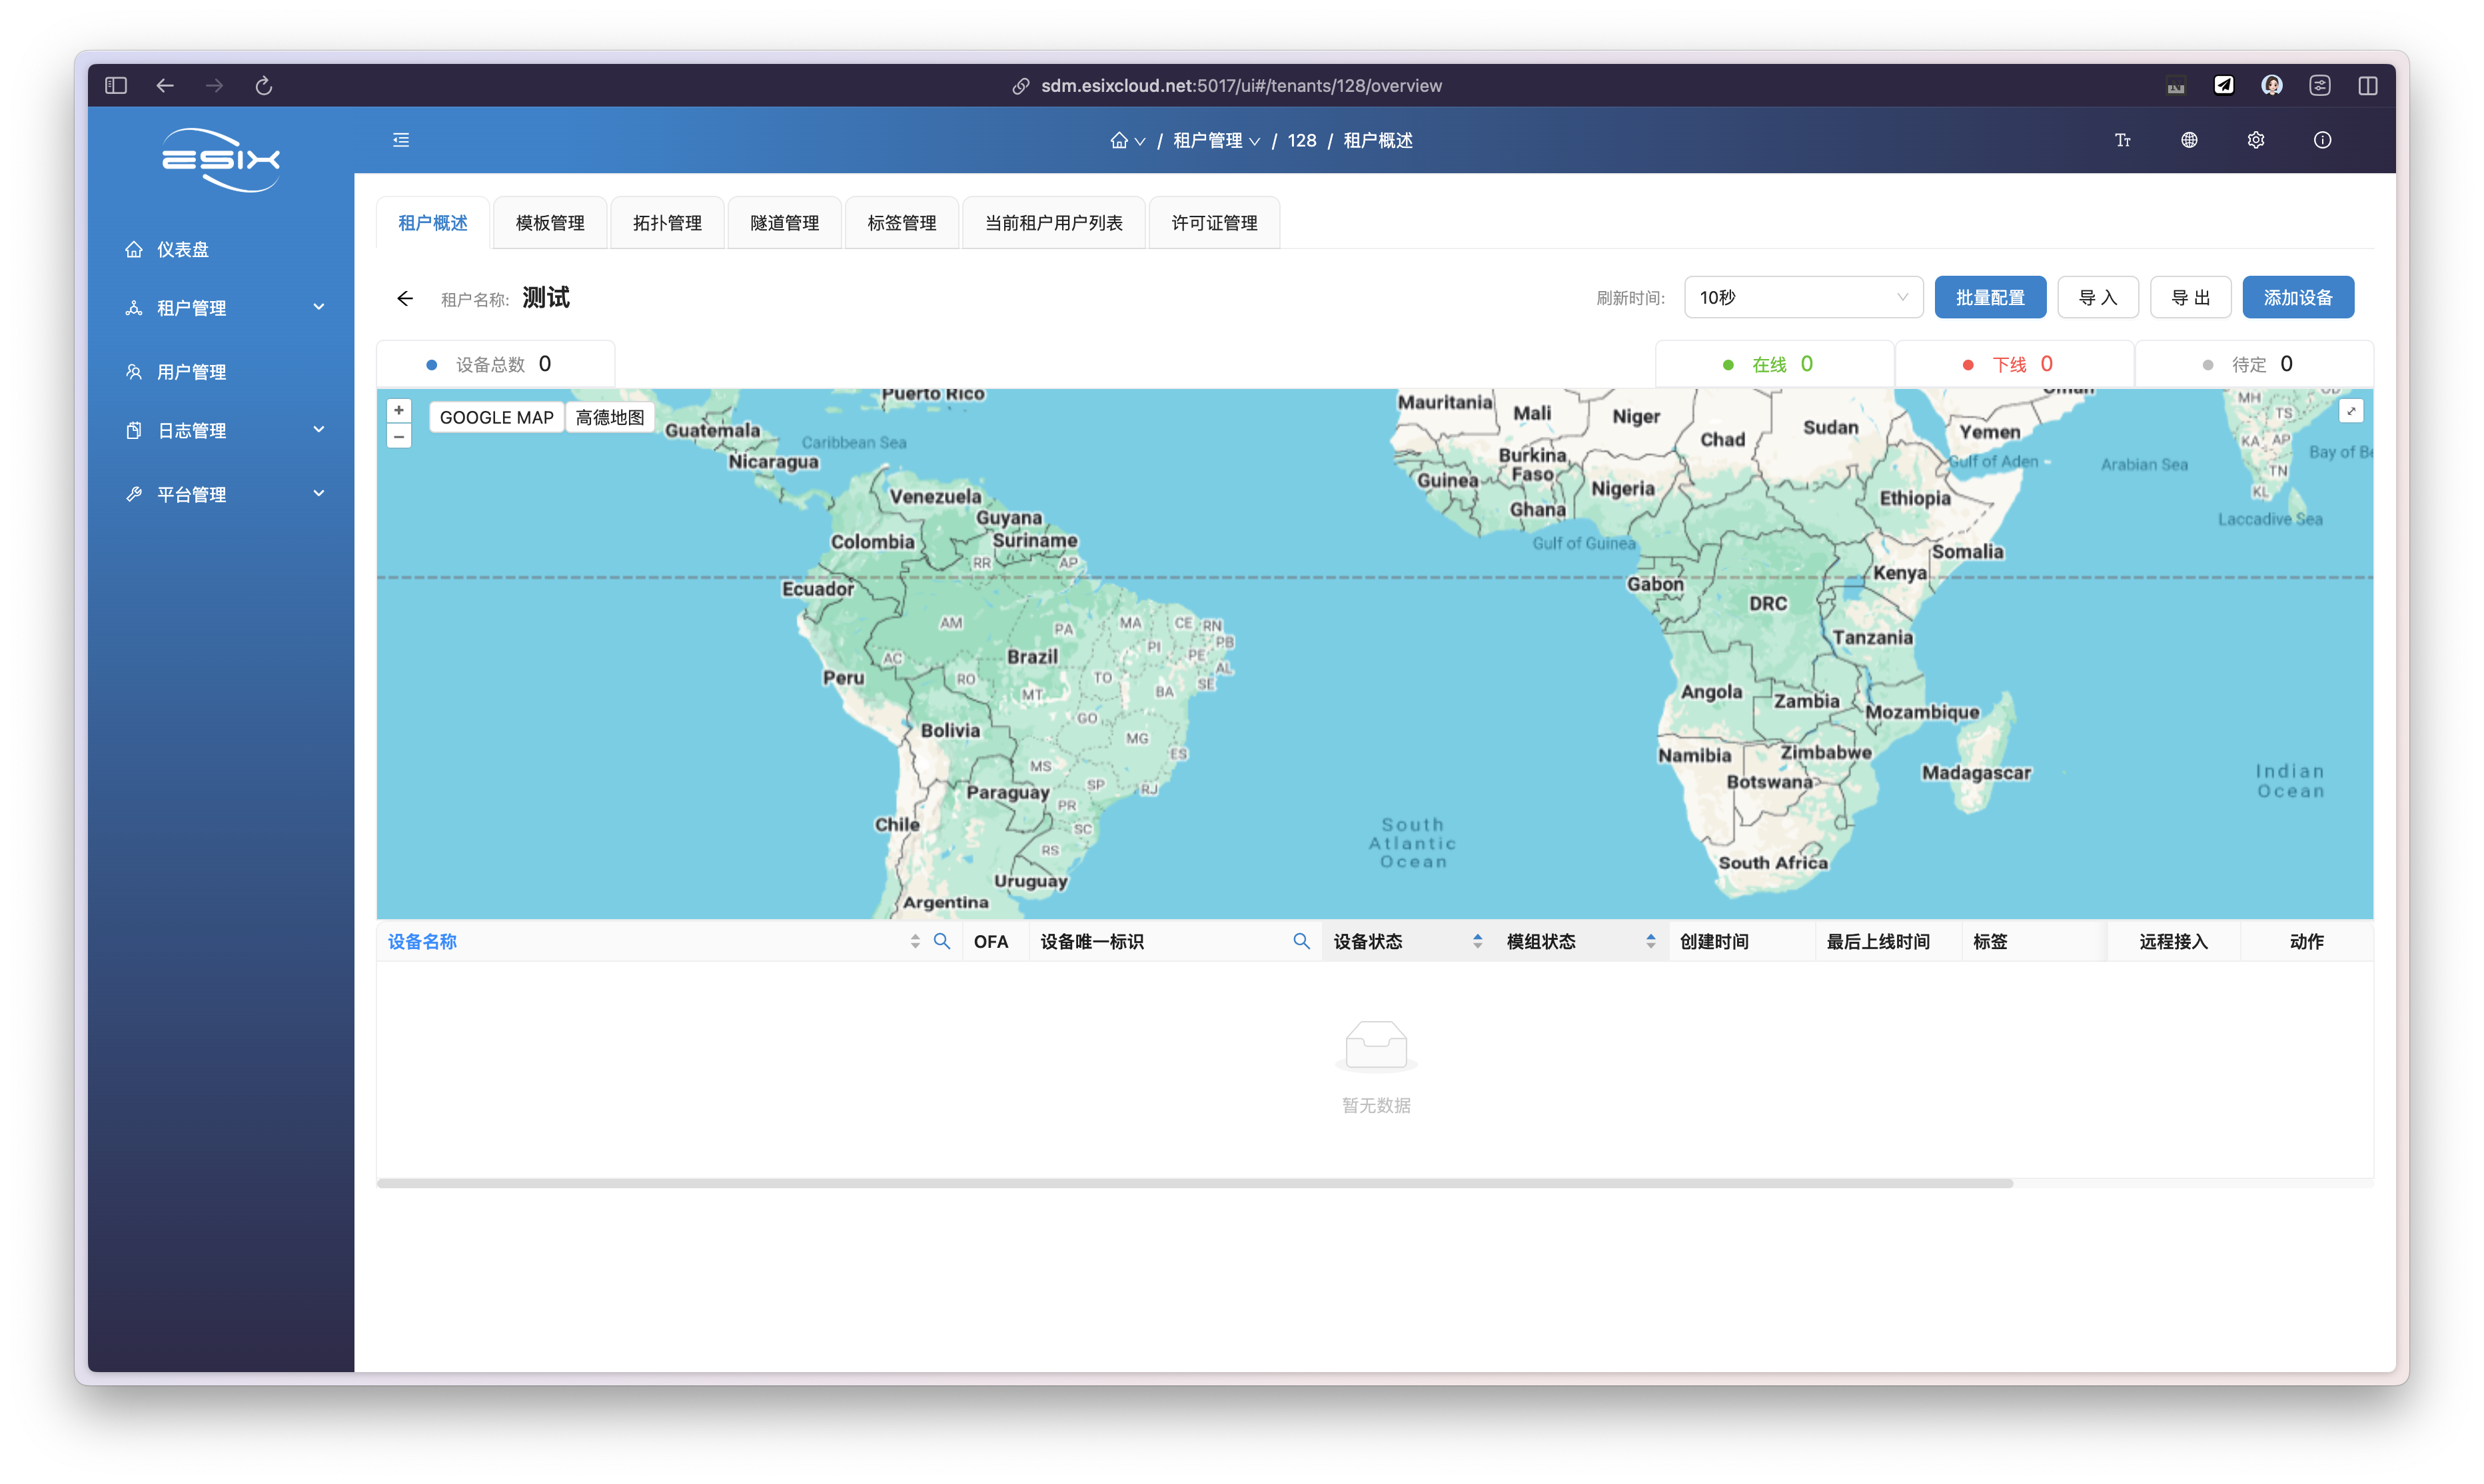Click the back arrow beside tenant name
Image resolution: width=2484 pixels, height=1484 pixels.
coord(405,298)
